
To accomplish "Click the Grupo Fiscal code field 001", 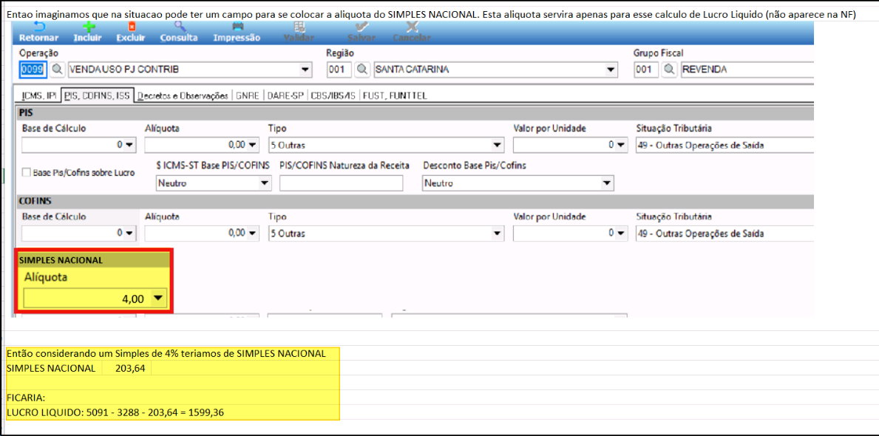I will (646, 70).
